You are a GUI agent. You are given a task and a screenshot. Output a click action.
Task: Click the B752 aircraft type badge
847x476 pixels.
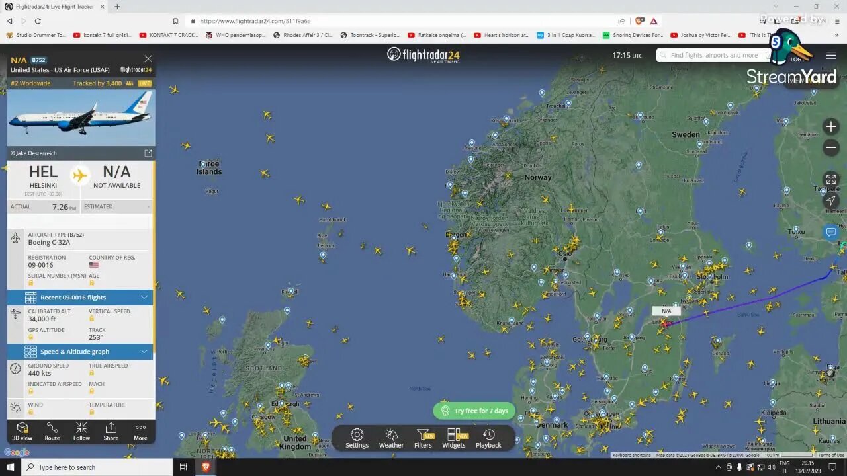(x=38, y=60)
